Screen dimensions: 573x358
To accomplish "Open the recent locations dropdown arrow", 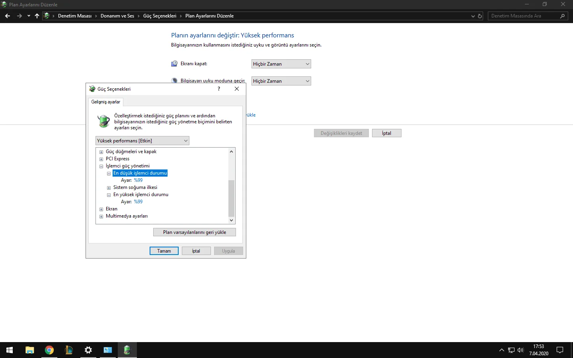I will coord(29,16).
